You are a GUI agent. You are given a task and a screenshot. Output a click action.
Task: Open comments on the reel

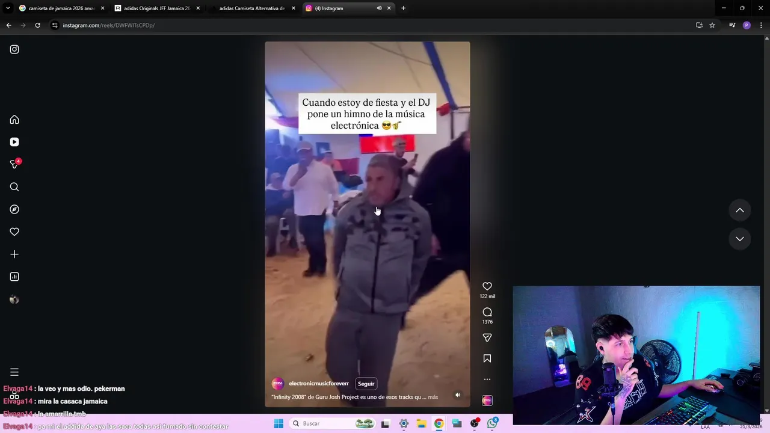[487, 312]
